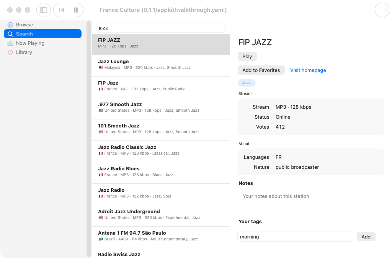Select Jazz Radio MP3 192 kbps station

pos(161,194)
